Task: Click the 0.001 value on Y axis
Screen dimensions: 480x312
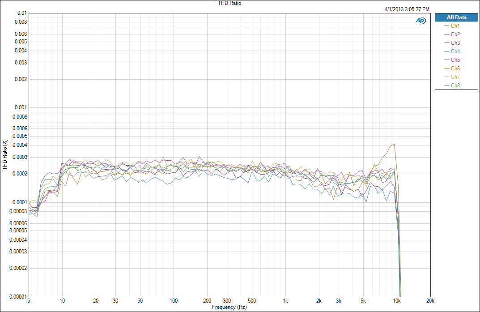Action: click(21, 107)
